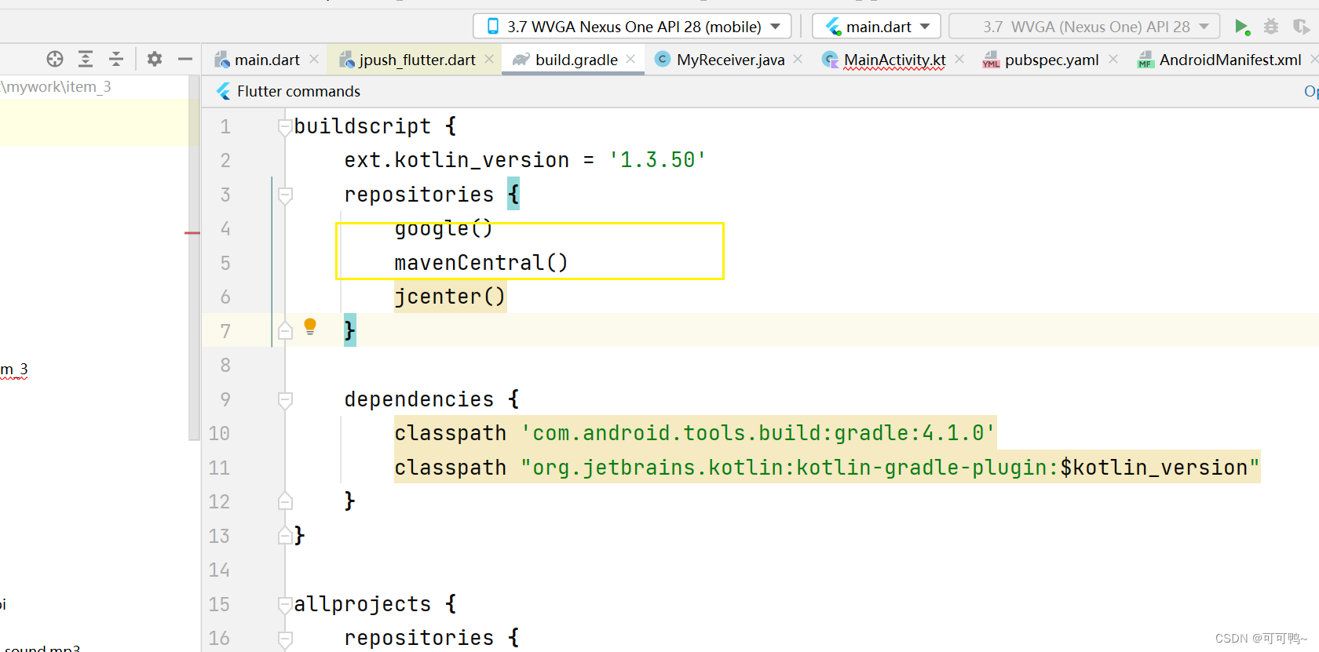Screen dimensions: 1319x652
Task: Click the phone icon in the device selector
Action: tap(493, 27)
